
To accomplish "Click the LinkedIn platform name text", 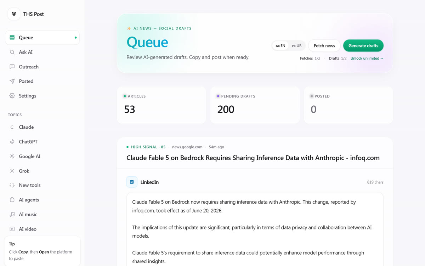I will click(149, 182).
